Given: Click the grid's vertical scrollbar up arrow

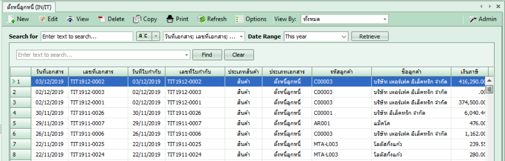Looking at the screenshot, I should click(489, 80).
